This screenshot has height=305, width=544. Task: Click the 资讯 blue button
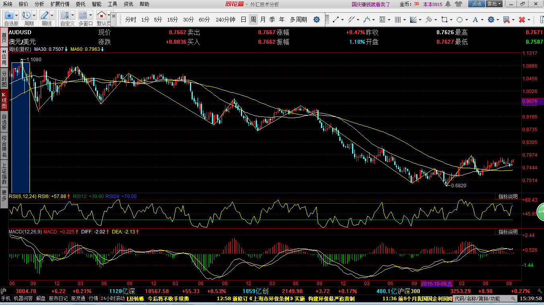coord(476,4)
